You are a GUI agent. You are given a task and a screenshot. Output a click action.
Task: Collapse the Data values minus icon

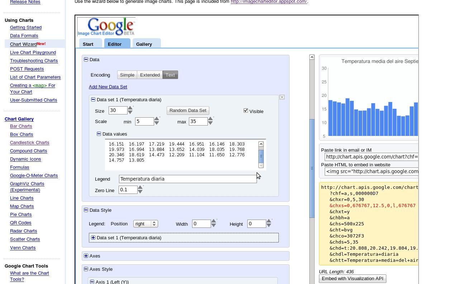tap(99, 134)
